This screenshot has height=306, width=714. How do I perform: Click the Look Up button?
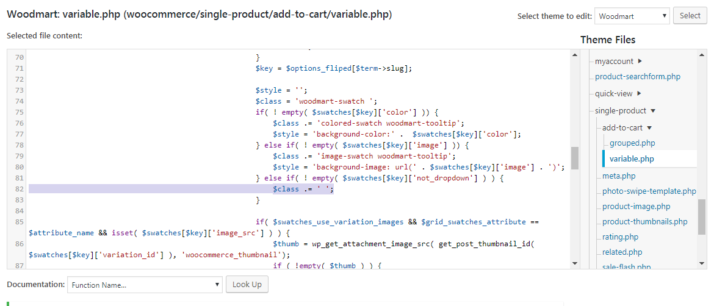click(x=247, y=285)
